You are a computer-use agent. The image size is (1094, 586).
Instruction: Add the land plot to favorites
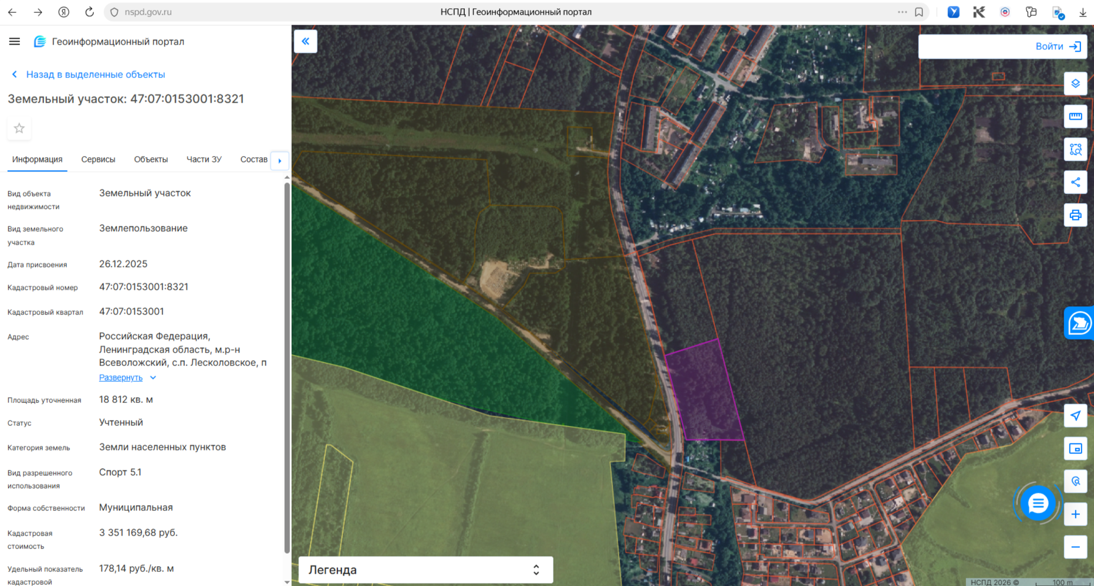click(x=19, y=128)
